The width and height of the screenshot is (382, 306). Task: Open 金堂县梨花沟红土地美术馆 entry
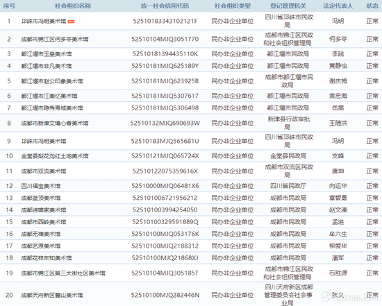point(55,156)
